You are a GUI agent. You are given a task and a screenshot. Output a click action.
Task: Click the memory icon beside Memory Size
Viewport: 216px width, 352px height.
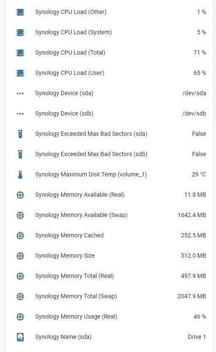pyautogui.click(x=20, y=256)
